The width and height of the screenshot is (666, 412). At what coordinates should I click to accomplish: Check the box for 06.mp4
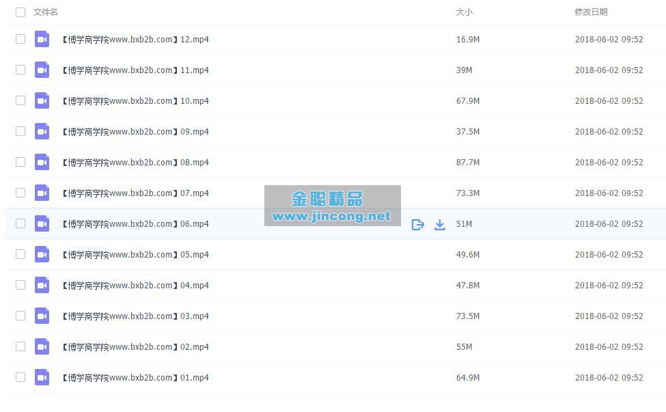[20, 223]
